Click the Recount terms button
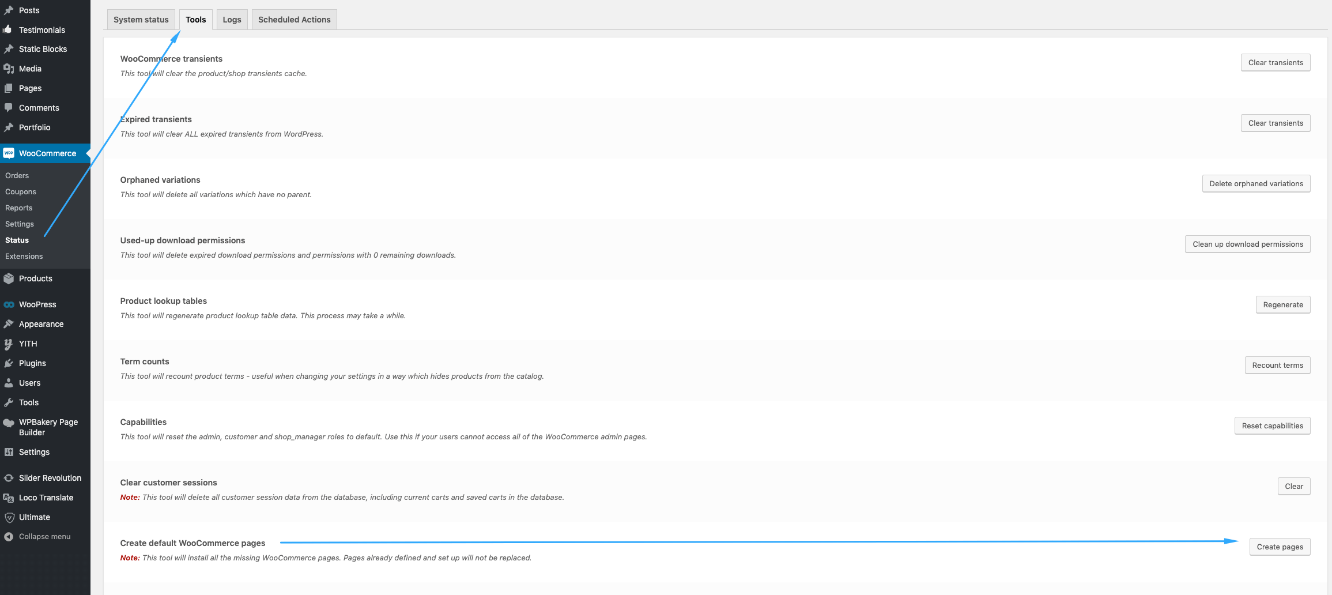This screenshot has width=1332, height=595. 1277,365
